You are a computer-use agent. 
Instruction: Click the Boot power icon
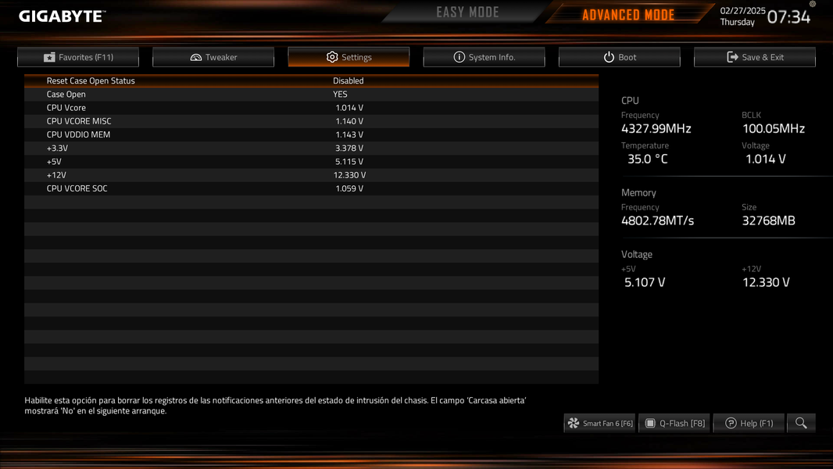pyautogui.click(x=609, y=57)
